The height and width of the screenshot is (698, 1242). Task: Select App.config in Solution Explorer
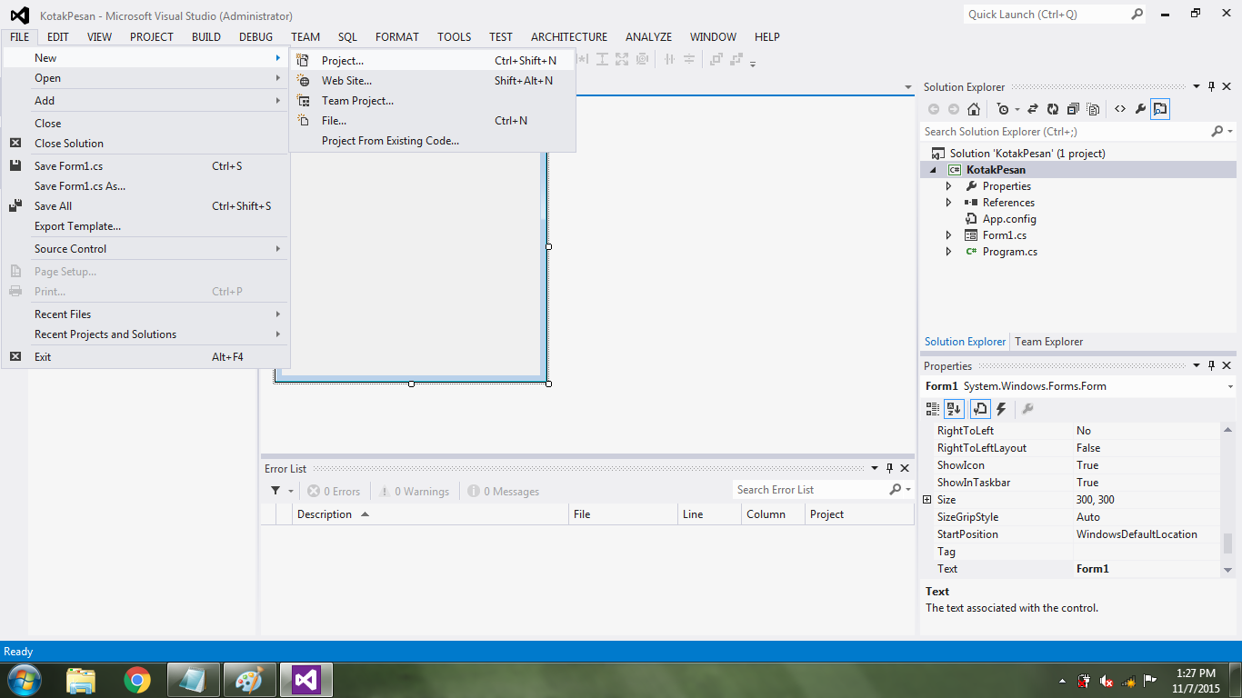[1009, 219]
